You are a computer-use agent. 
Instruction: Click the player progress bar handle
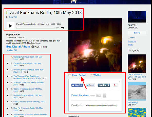tap(18, 28)
